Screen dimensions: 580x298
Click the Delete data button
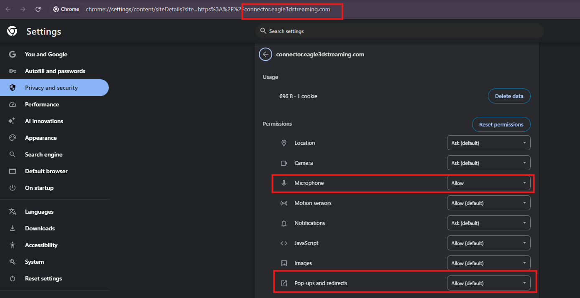[x=509, y=96]
